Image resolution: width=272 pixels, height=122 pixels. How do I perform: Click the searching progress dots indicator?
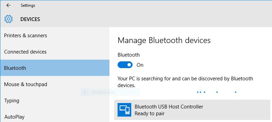tap(217, 92)
